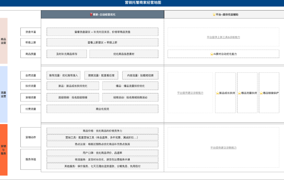The height and width of the screenshot is (180, 284).
Task: Click the 货盘丰富 label box
Action: [31, 32]
